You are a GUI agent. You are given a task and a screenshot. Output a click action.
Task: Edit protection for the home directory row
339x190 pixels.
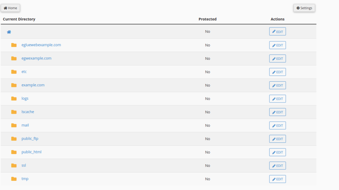277,32
